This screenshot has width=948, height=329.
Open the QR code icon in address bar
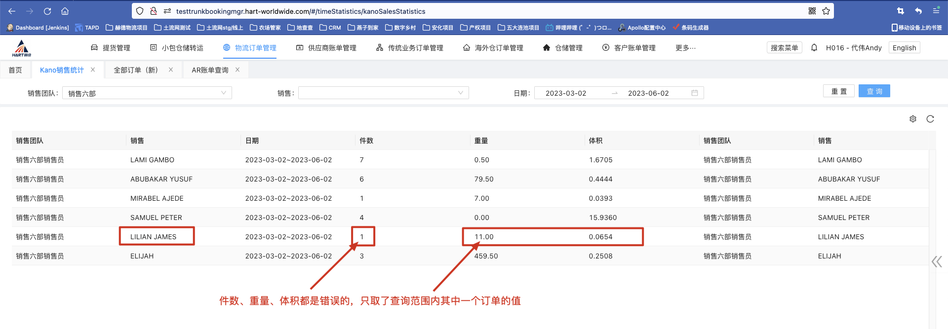(x=812, y=11)
